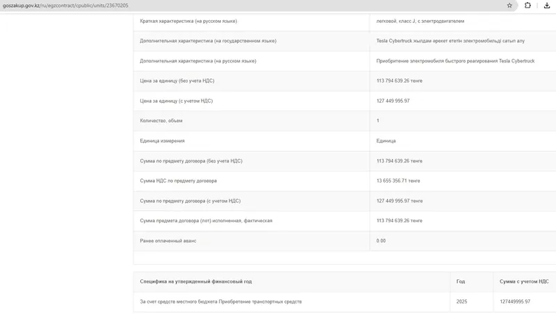Click the unit price without VAT value
The width and height of the screenshot is (556, 314).
[x=400, y=81]
